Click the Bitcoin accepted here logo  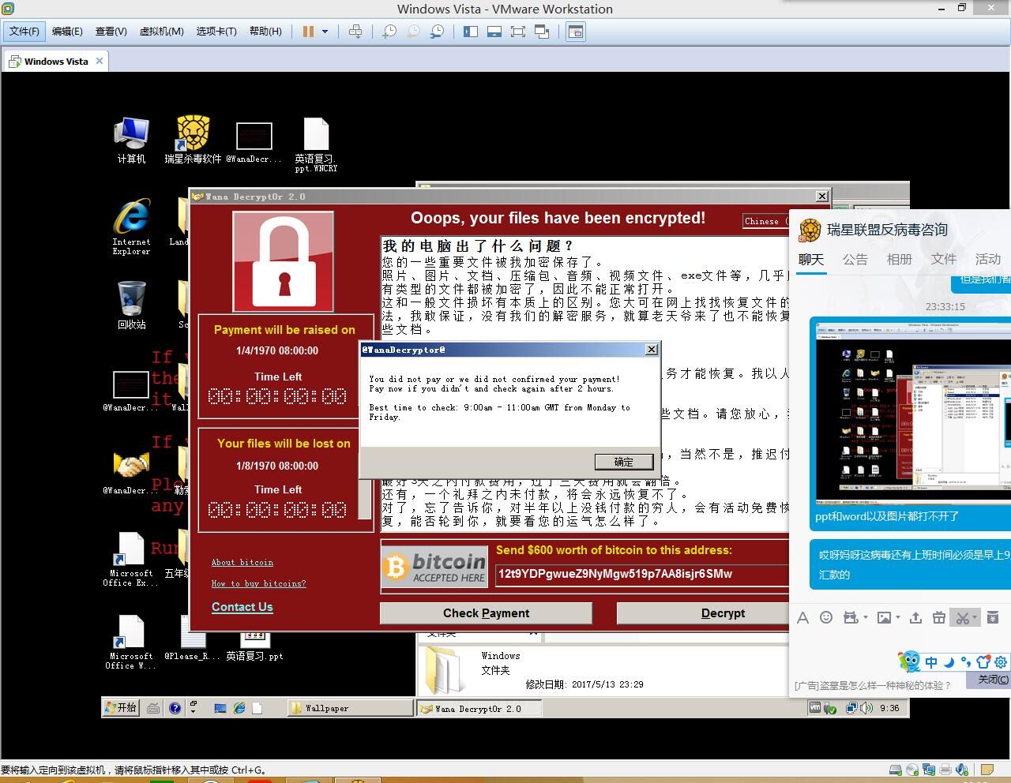(434, 567)
